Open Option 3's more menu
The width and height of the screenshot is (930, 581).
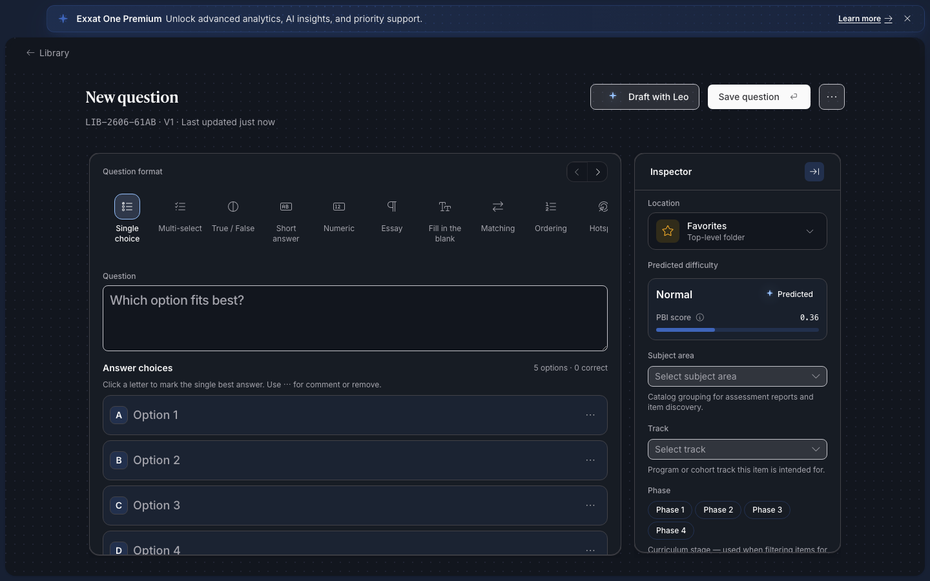(x=590, y=505)
